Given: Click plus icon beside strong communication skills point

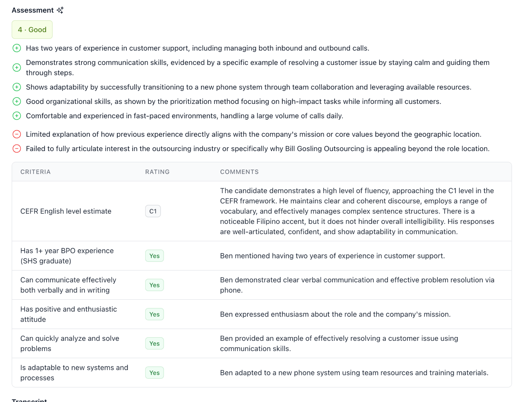Looking at the screenshot, I should pos(17,68).
